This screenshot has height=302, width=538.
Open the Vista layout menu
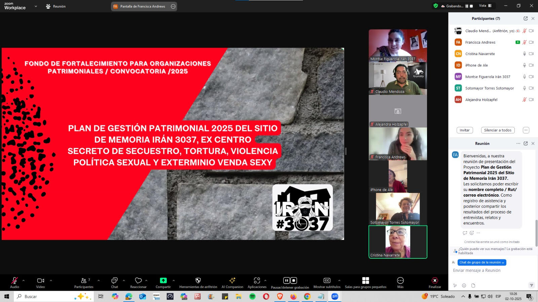tap(485, 6)
